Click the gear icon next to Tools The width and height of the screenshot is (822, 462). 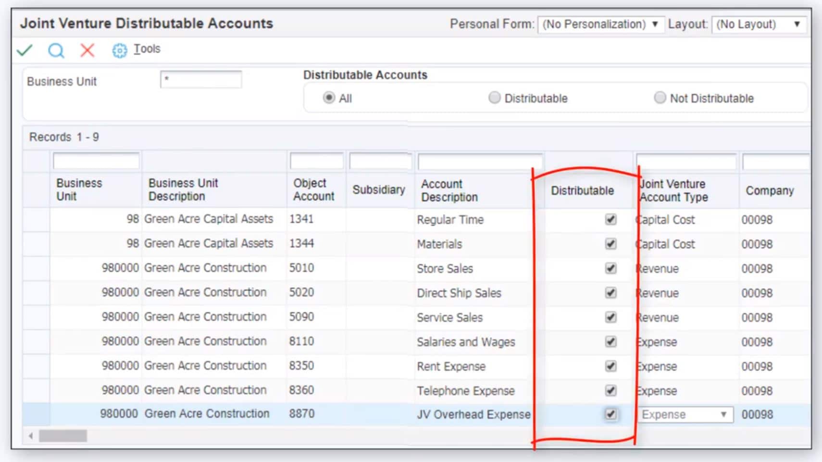[118, 50]
